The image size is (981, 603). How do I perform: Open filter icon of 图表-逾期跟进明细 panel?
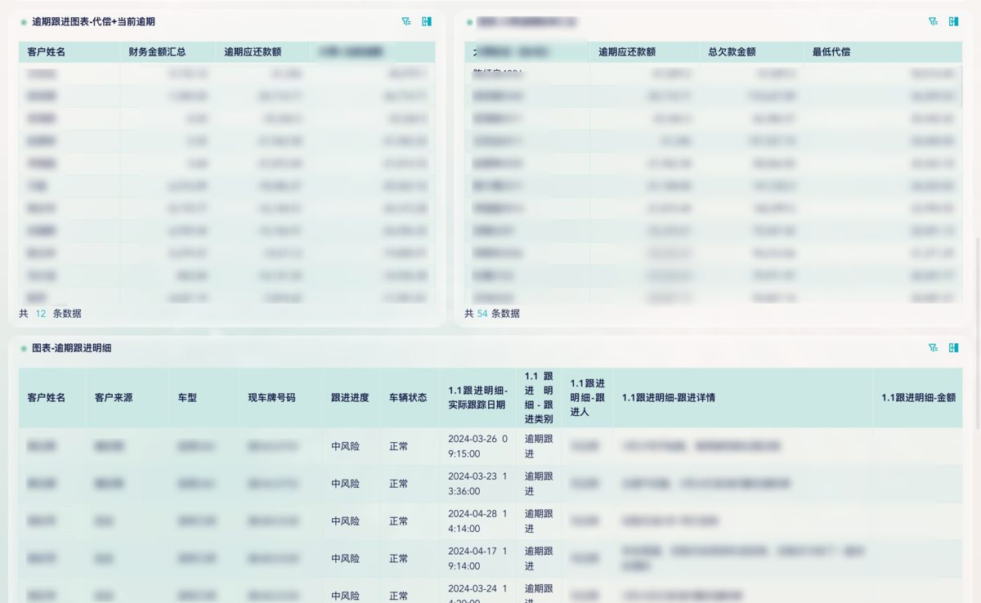point(933,348)
